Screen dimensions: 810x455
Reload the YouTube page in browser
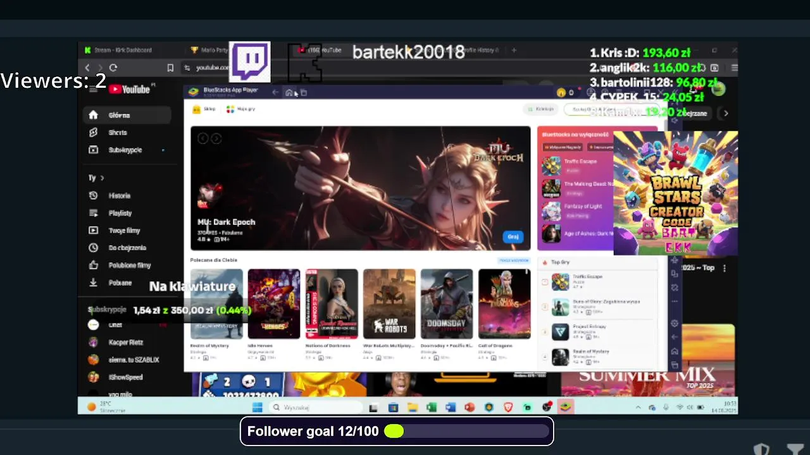tap(113, 68)
